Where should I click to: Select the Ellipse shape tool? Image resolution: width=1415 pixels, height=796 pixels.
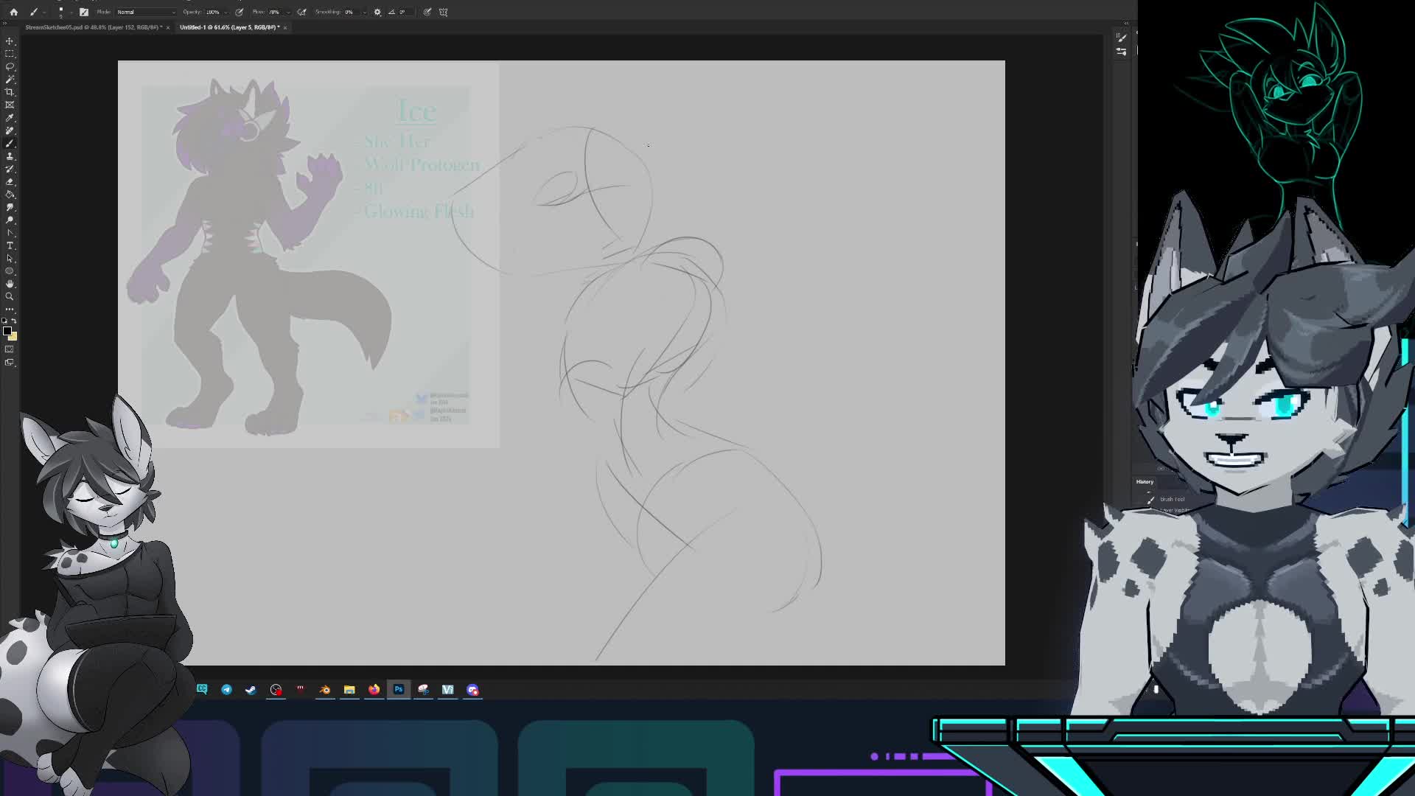(x=10, y=271)
